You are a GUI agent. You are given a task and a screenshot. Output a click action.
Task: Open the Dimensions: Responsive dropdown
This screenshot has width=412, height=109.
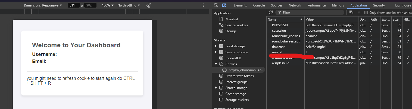pos(43,5)
